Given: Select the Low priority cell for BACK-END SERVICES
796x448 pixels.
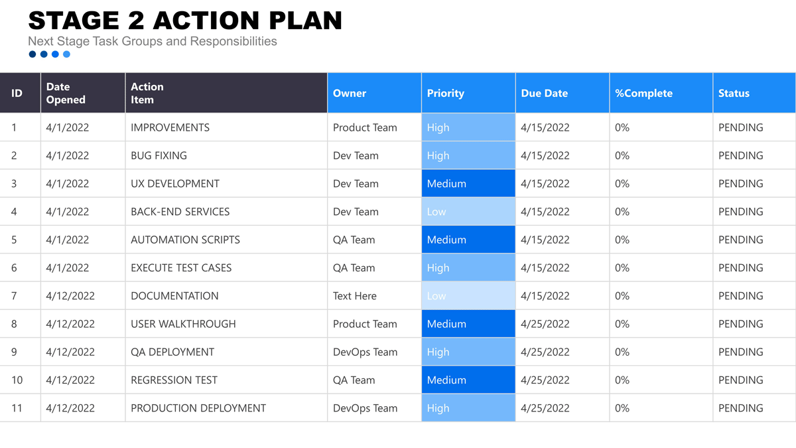Looking at the screenshot, I should (x=469, y=212).
